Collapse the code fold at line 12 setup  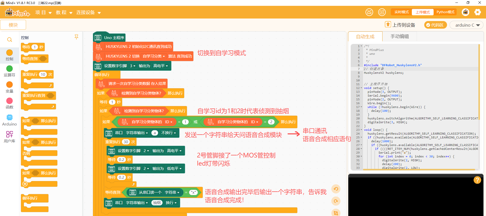(x=361, y=88)
